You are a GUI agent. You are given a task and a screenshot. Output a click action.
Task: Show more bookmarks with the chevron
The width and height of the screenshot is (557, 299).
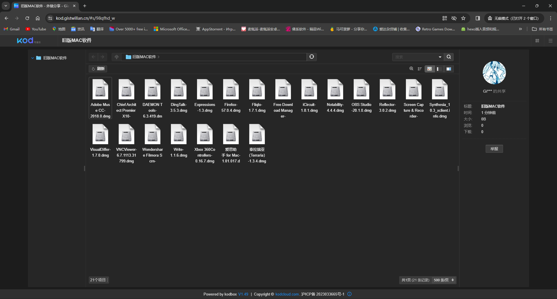tap(520, 29)
